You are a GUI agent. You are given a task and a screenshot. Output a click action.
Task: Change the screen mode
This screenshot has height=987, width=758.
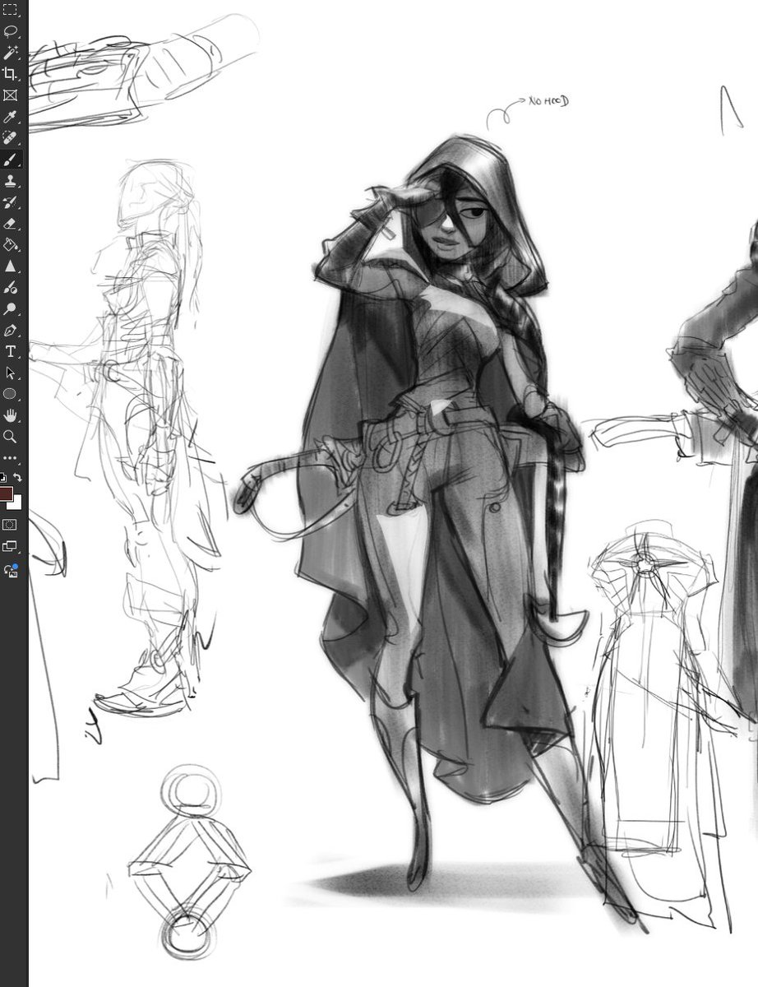(11, 545)
